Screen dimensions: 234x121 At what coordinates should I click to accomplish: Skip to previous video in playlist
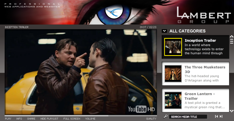click(x=216, y=116)
